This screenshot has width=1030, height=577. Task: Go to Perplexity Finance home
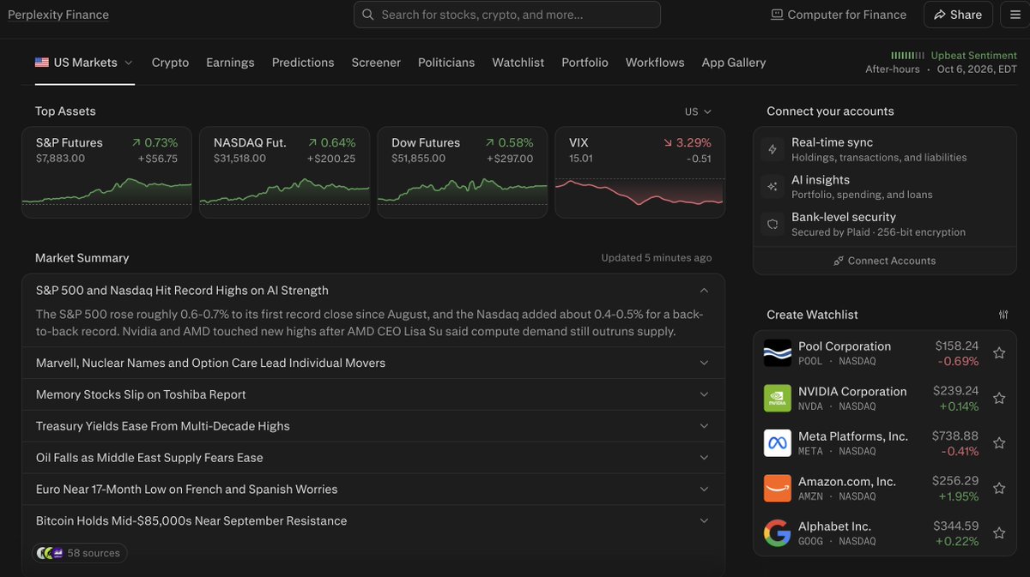(58, 15)
